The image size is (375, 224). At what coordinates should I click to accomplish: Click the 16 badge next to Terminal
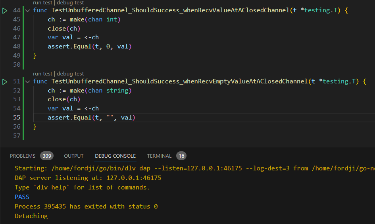pos(181,156)
